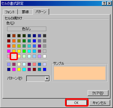This screenshot has height=108, width=113.
Task: Pick the pure red color swatch
Action: point(9,46)
